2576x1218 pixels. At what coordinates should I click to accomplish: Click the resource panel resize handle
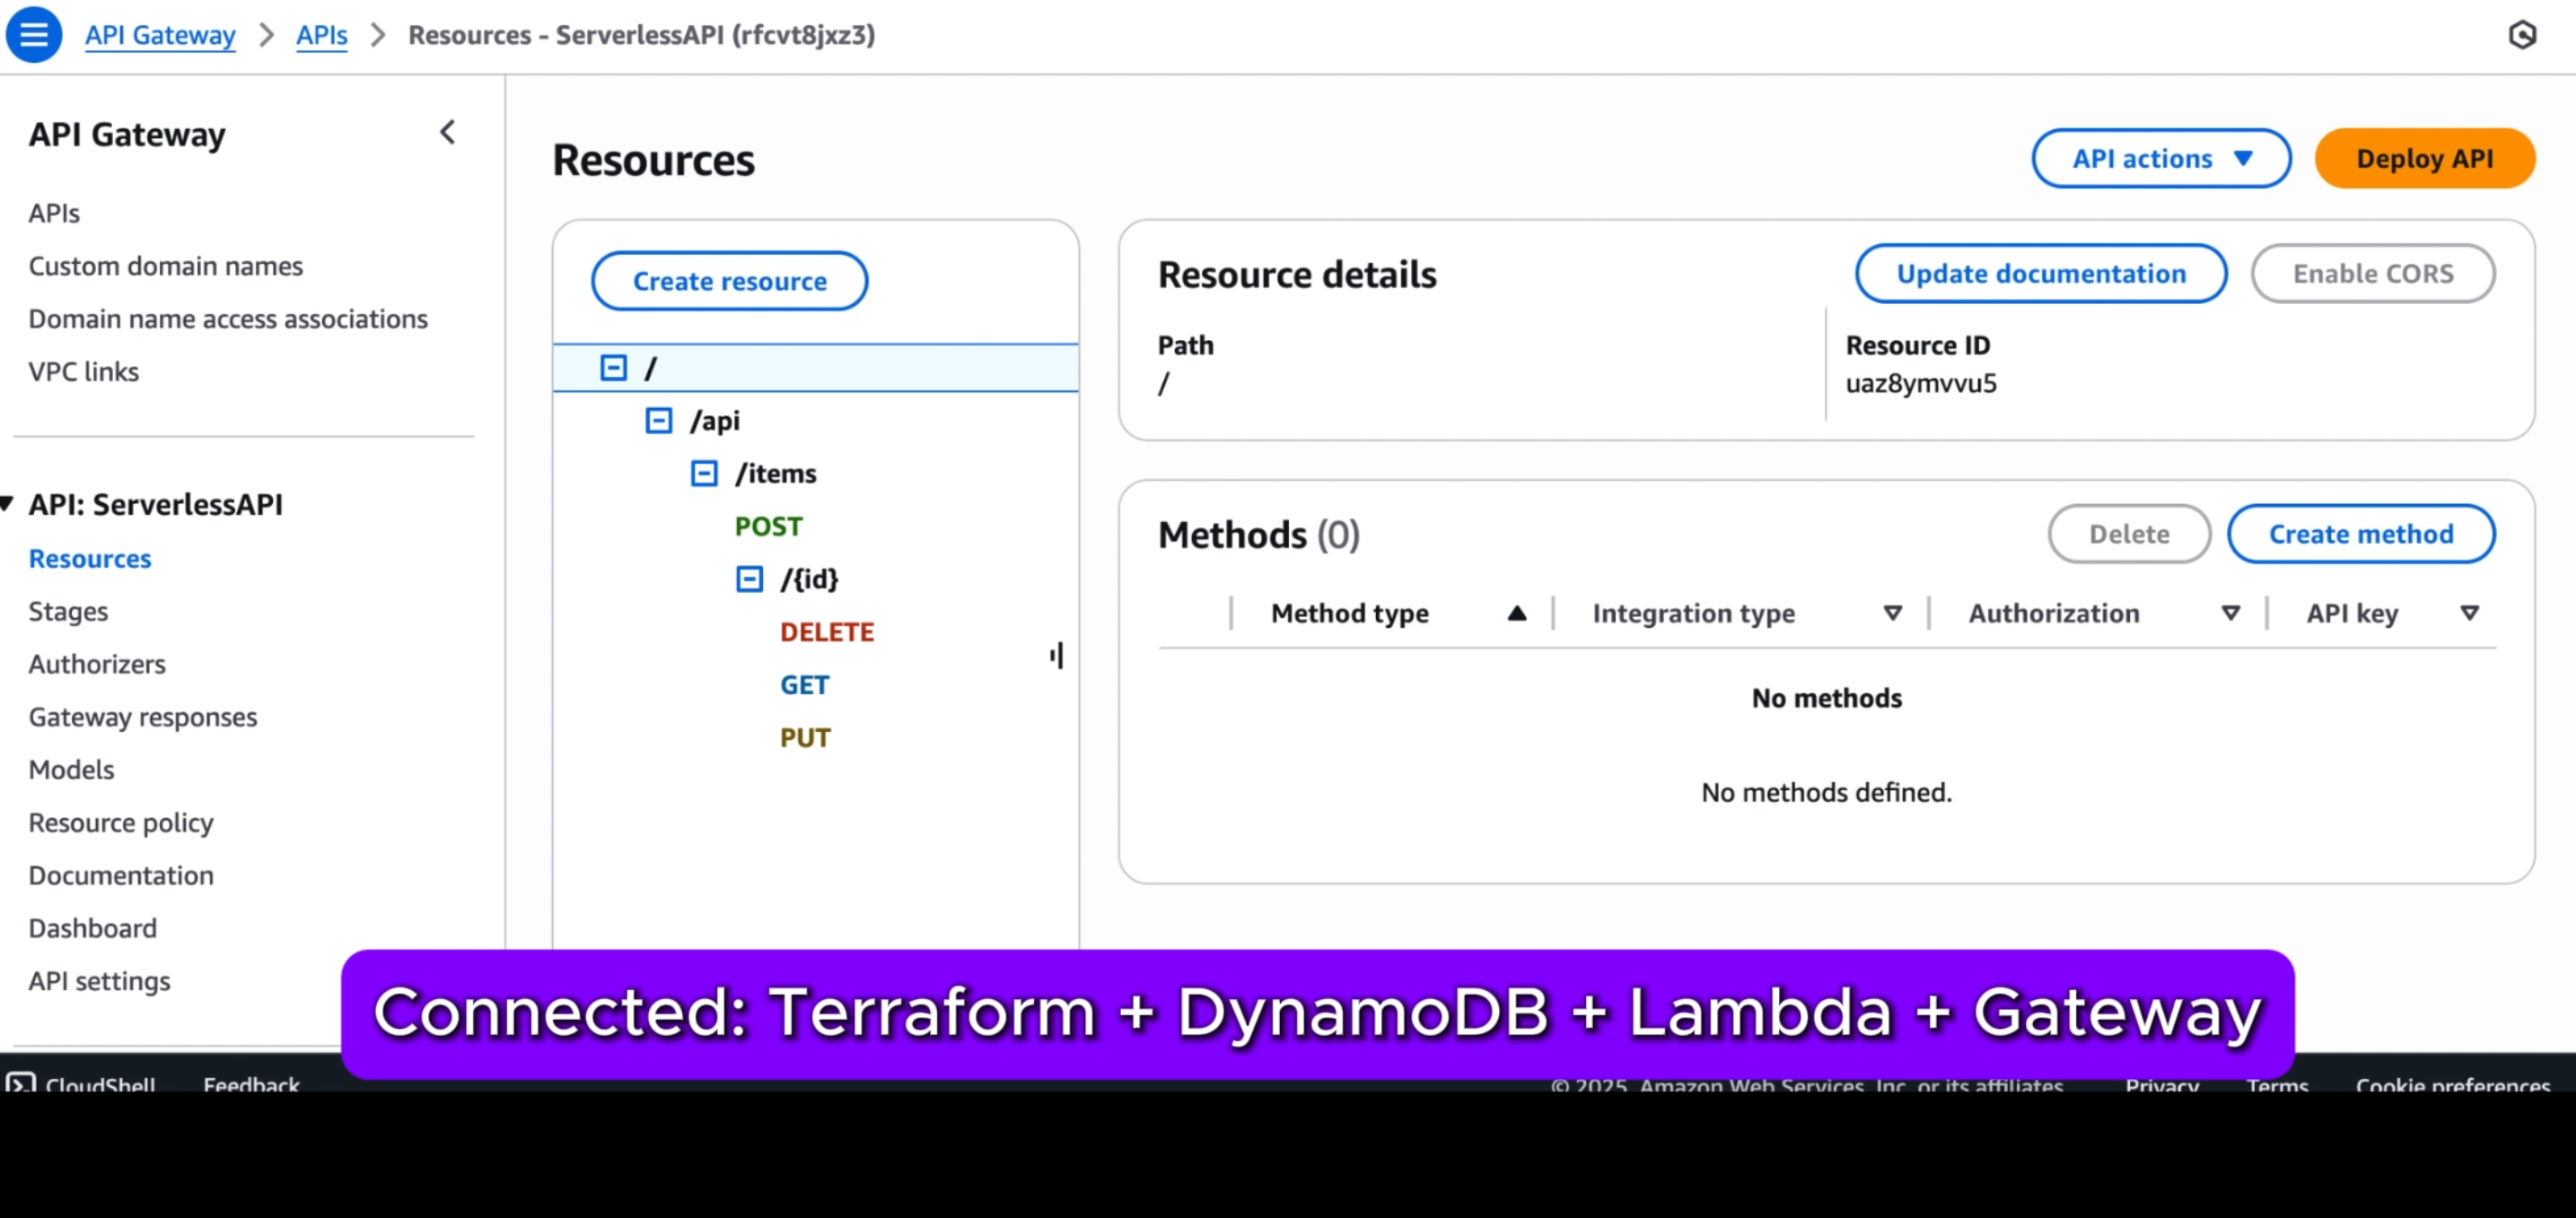[x=1056, y=656]
